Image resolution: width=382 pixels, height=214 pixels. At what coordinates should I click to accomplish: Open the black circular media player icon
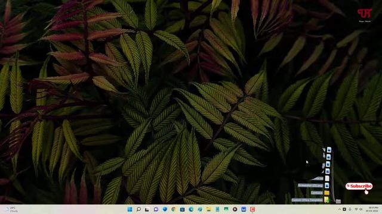[235, 209]
